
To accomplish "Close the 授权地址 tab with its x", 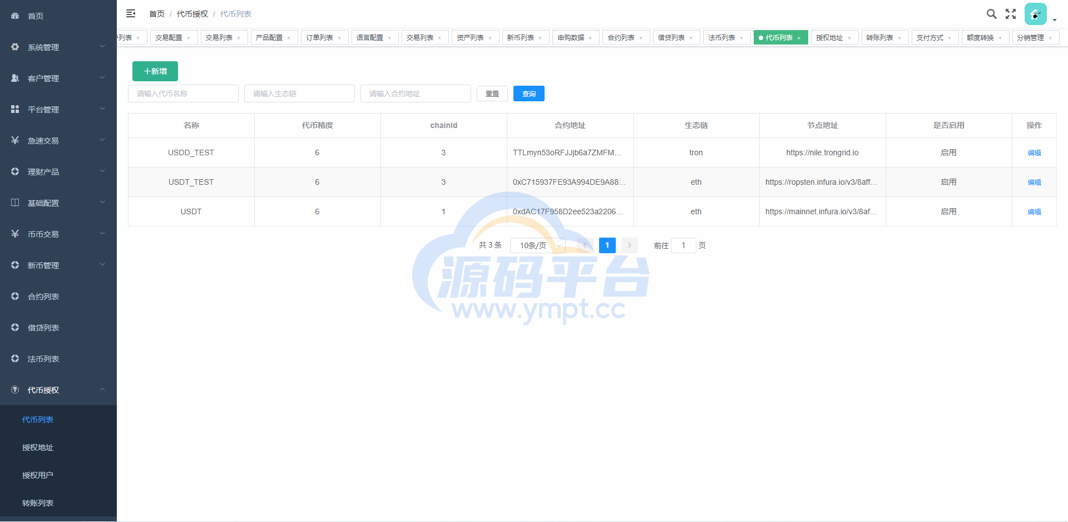I will point(849,38).
